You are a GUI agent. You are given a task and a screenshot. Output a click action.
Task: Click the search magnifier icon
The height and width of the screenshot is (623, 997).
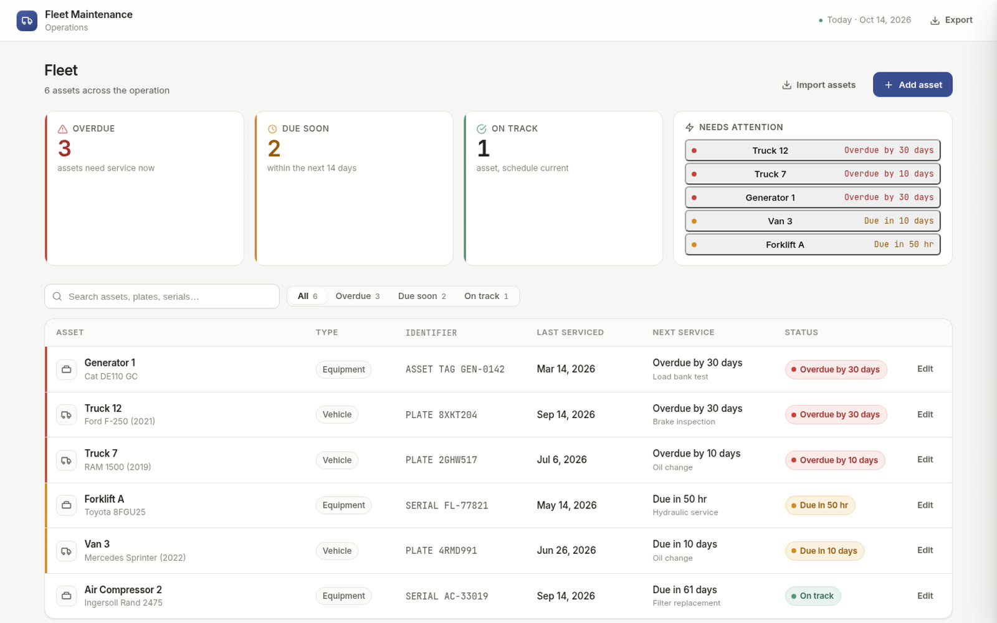pos(57,297)
